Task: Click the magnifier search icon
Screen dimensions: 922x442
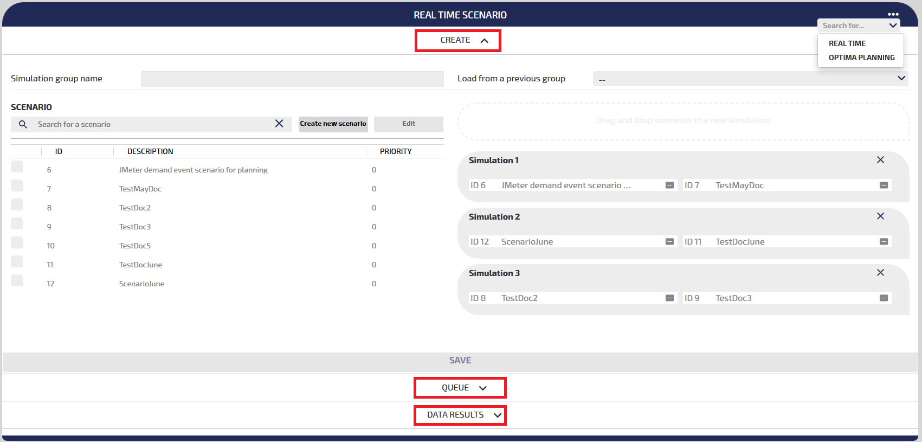Action: click(23, 124)
